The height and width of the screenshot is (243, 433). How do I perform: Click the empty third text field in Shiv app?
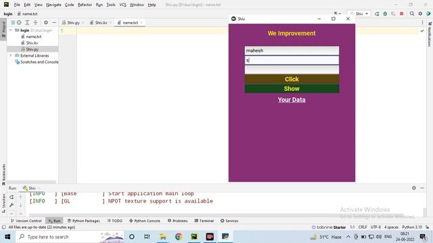(x=292, y=70)
